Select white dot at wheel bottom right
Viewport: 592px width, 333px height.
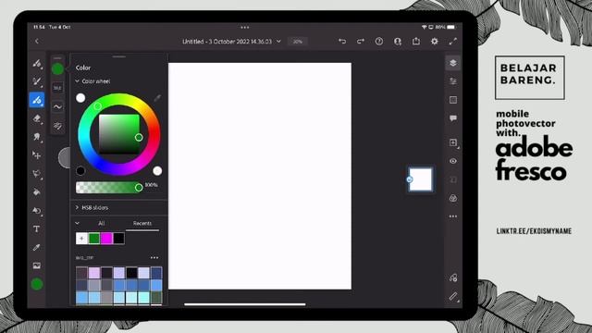157,171
